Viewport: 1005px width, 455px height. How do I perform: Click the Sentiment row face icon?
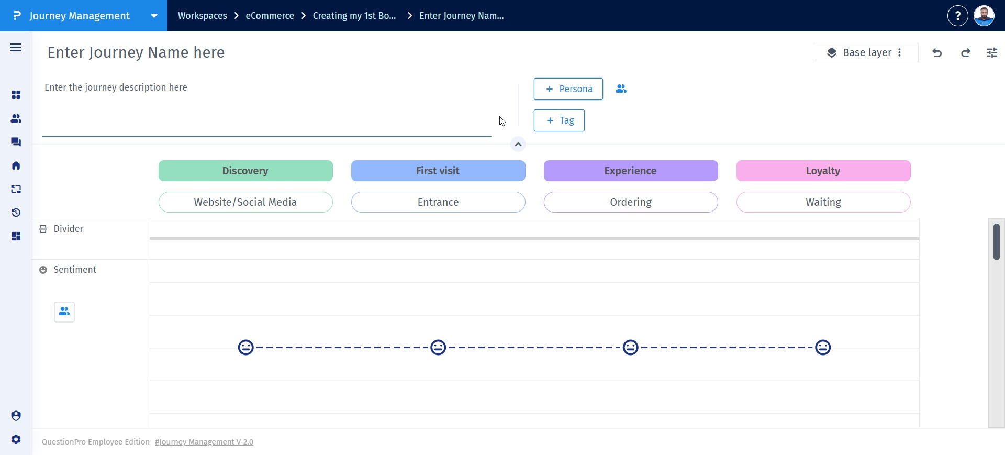tap(43, 270)
